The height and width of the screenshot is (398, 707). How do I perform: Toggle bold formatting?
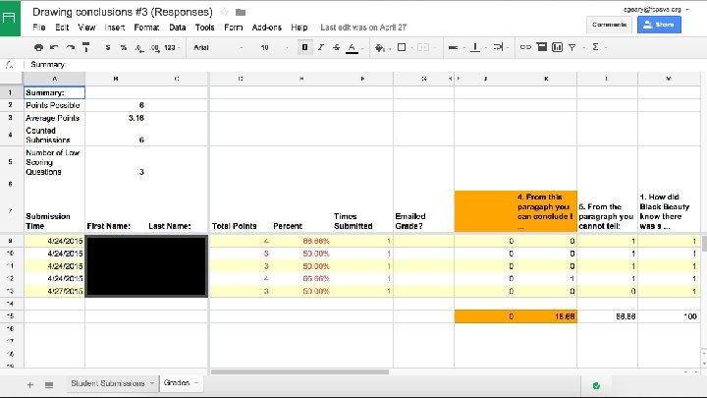tap(304, 47)
